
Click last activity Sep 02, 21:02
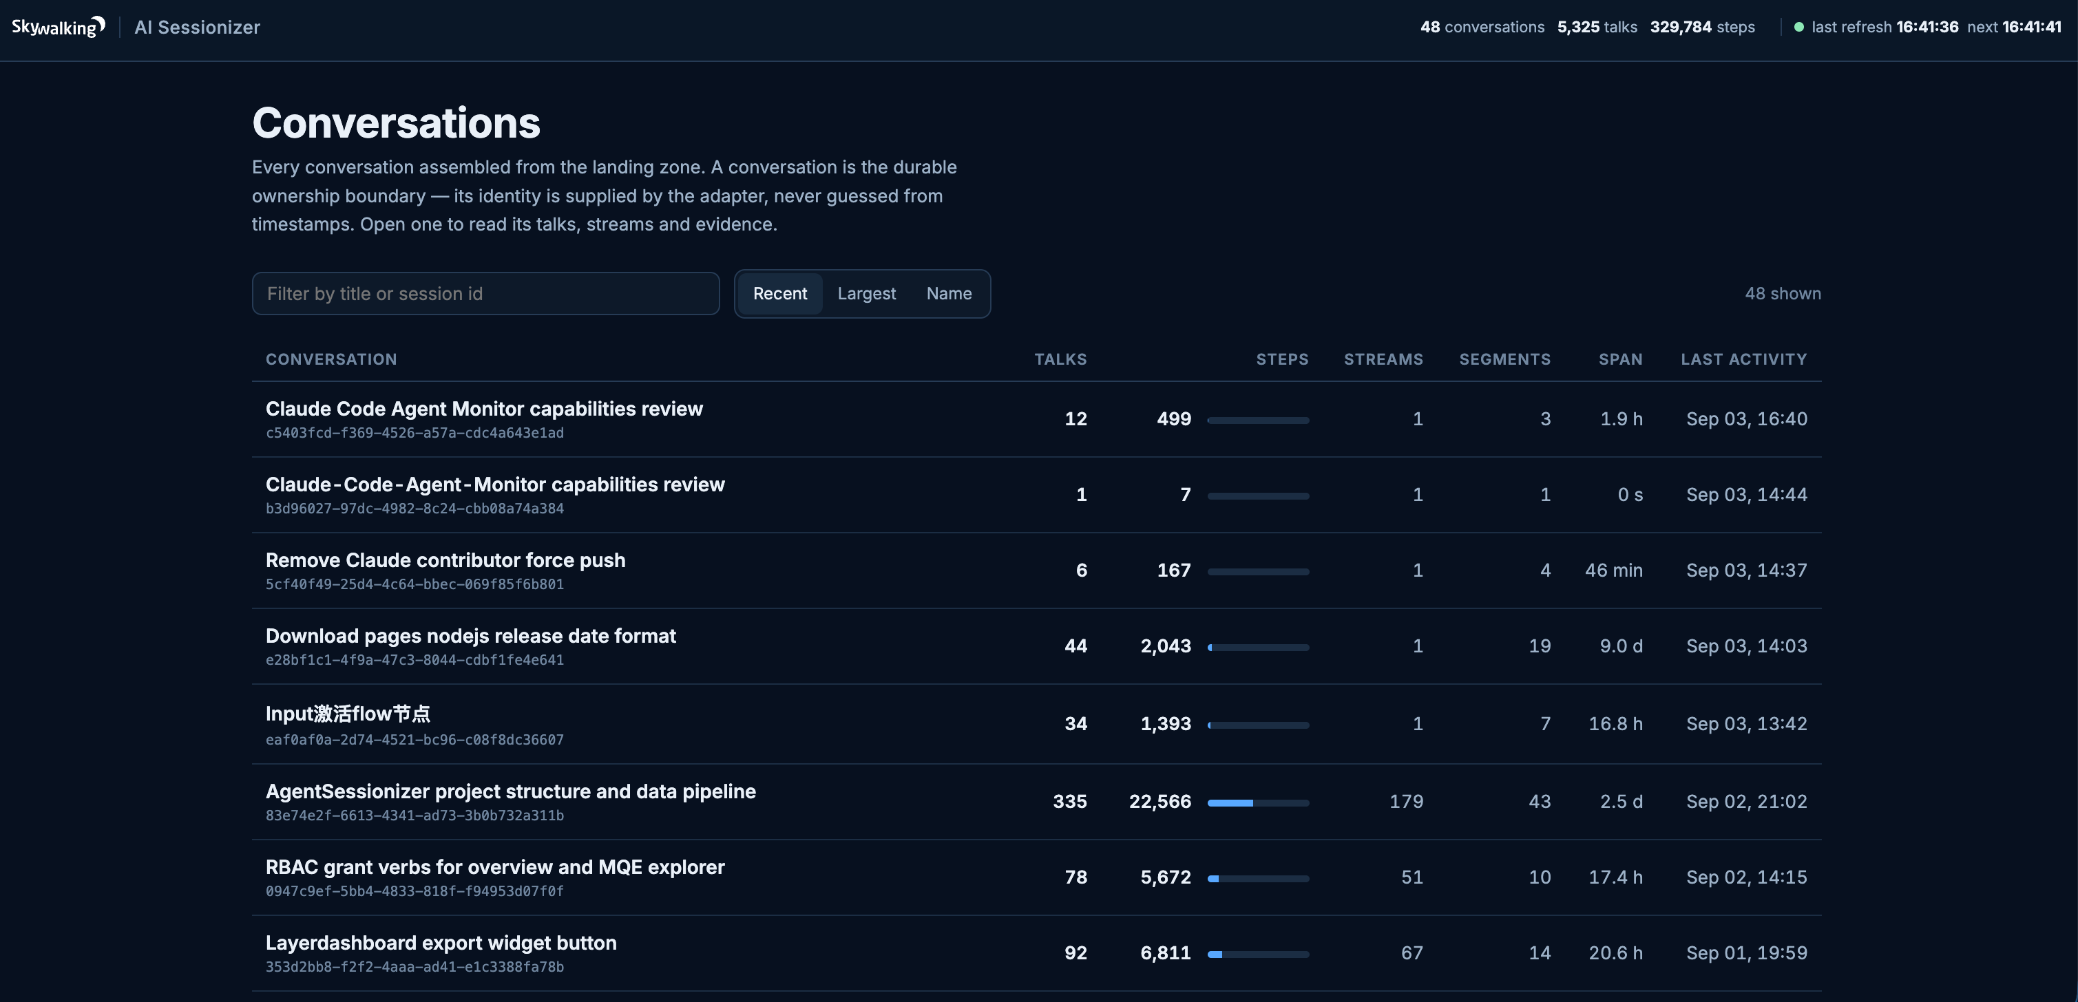pyautogui.click(x=1746, y=802)
